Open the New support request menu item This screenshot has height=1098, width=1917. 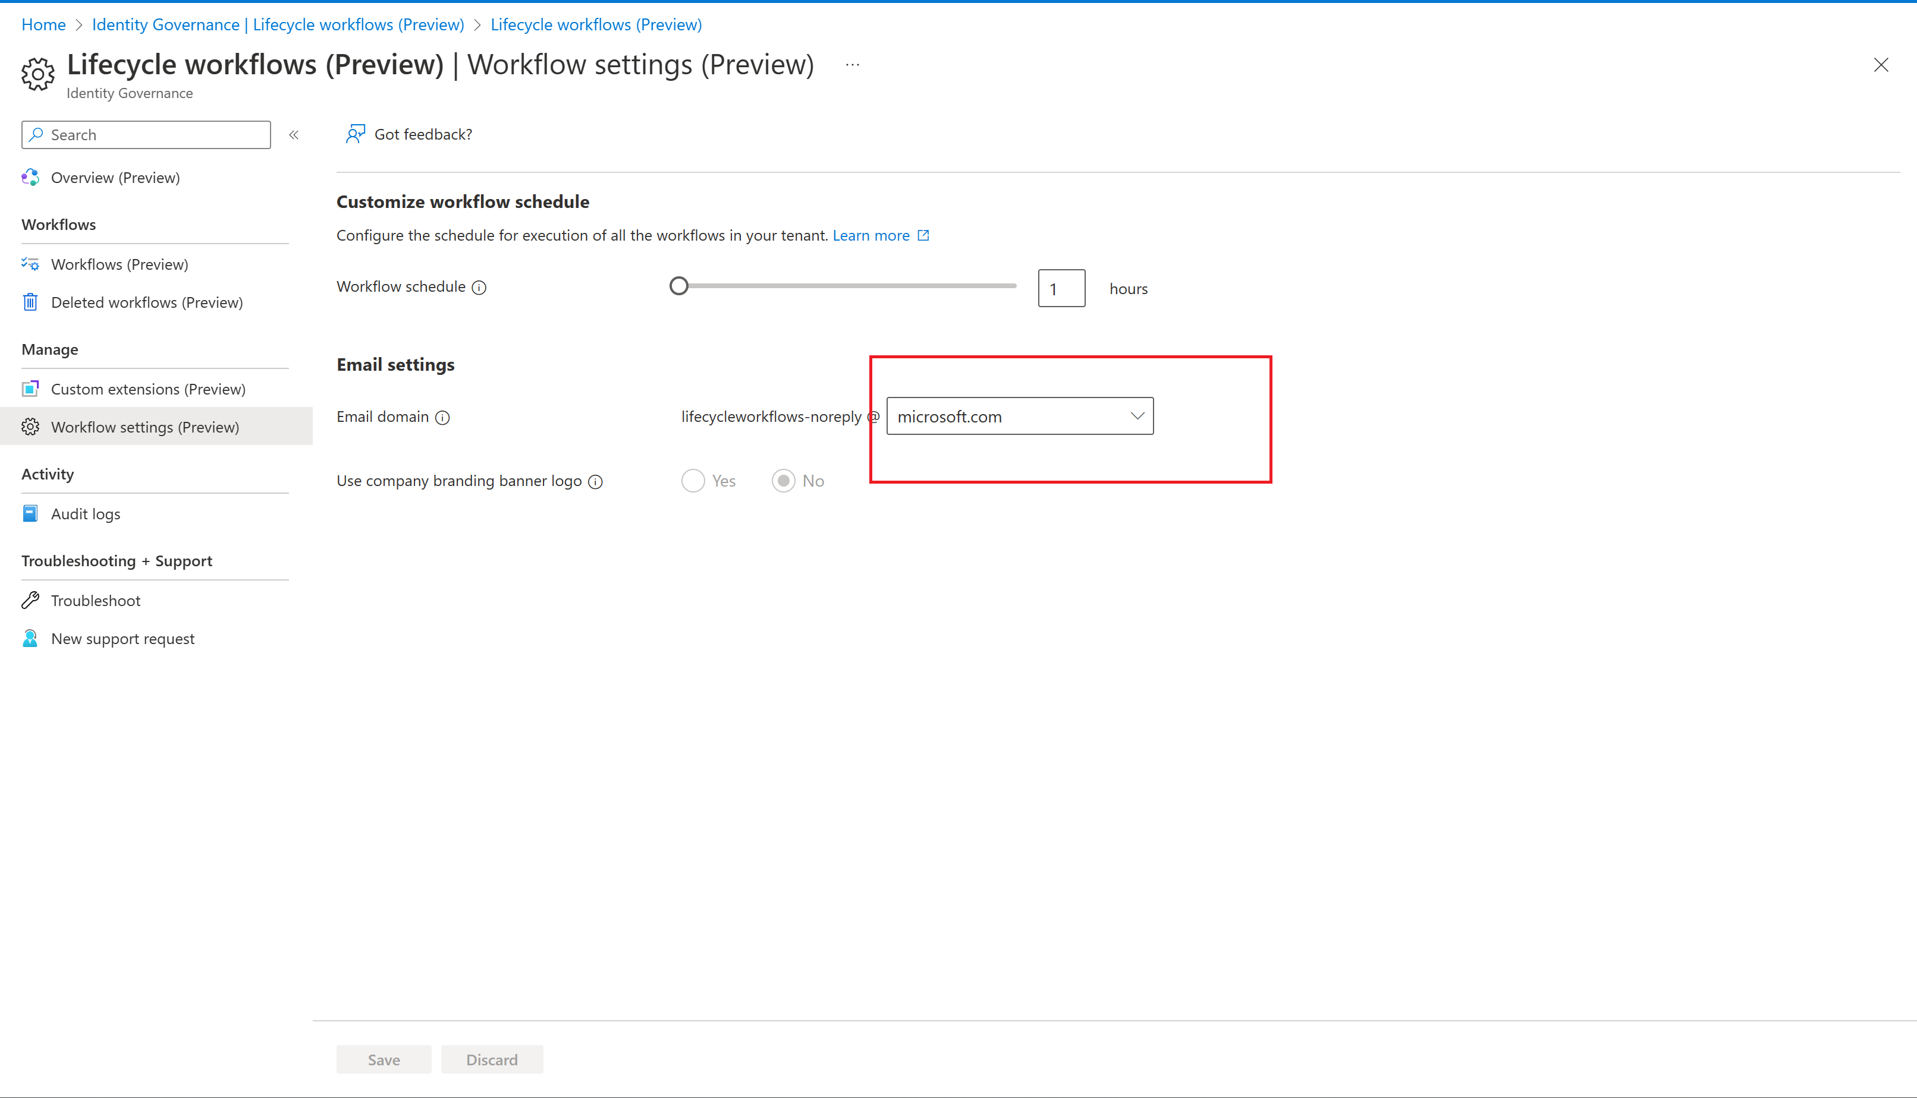(x=122, y=638)
